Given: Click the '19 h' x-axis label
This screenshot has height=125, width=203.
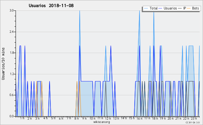Looking at the screenshot, I should click(163, 118).
